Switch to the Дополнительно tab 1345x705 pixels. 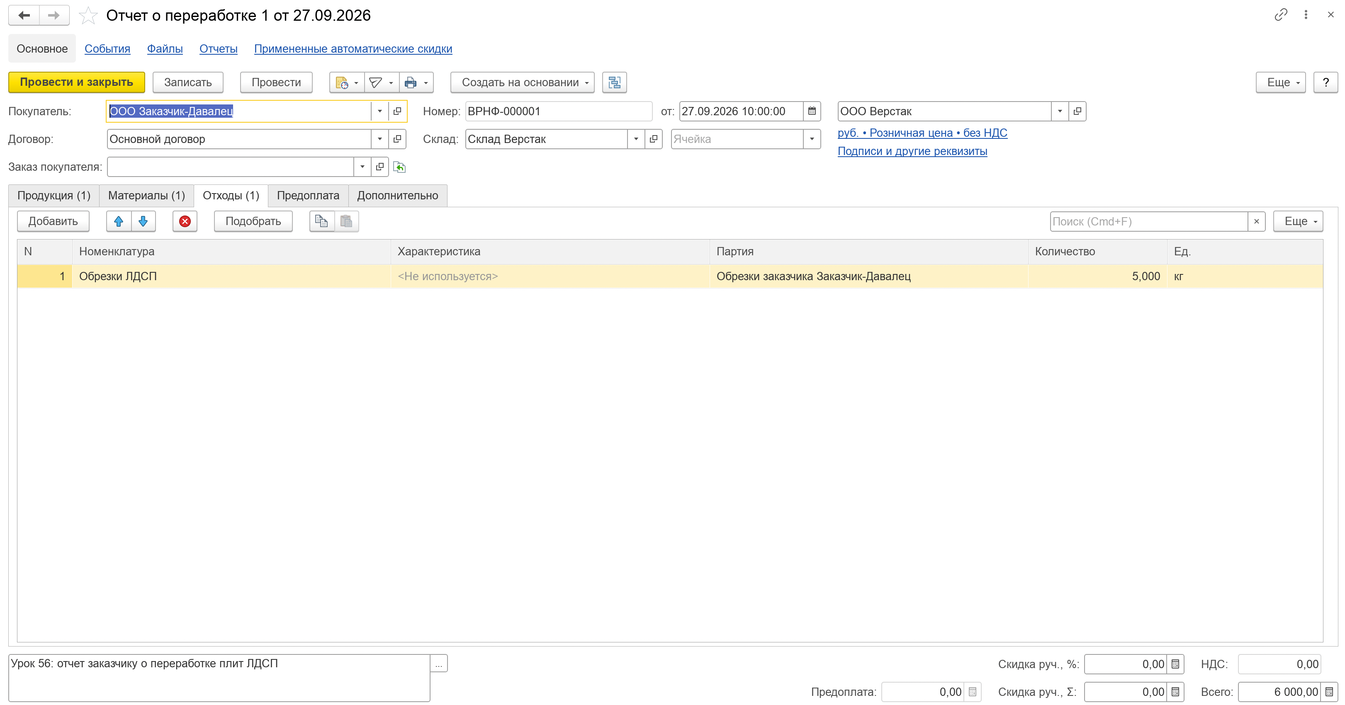point(397,196)
